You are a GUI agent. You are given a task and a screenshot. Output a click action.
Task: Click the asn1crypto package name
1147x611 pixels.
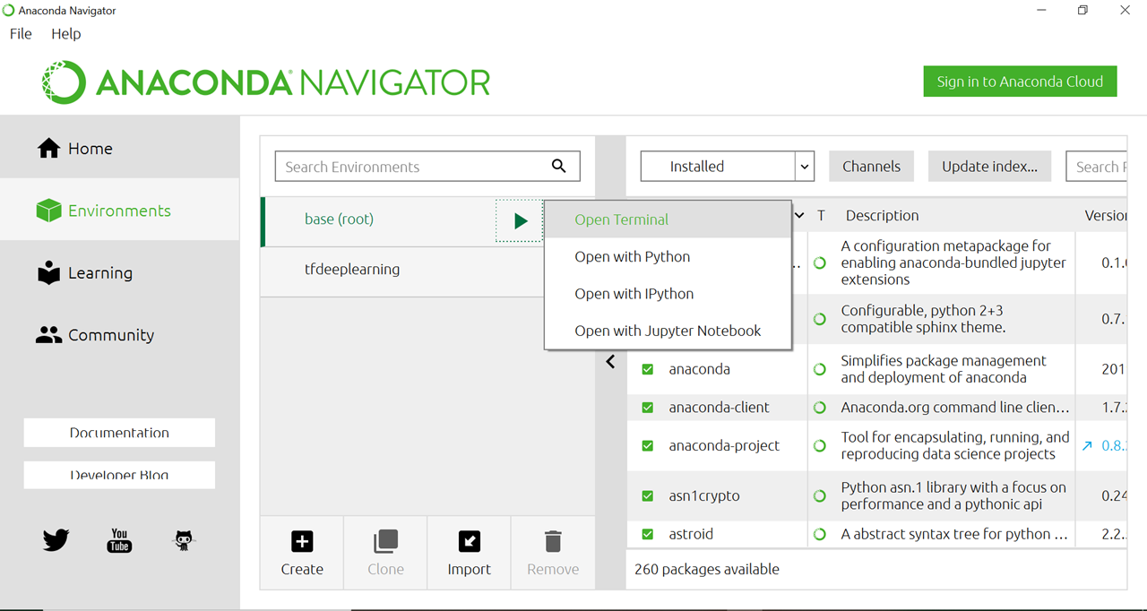point(704,495)
